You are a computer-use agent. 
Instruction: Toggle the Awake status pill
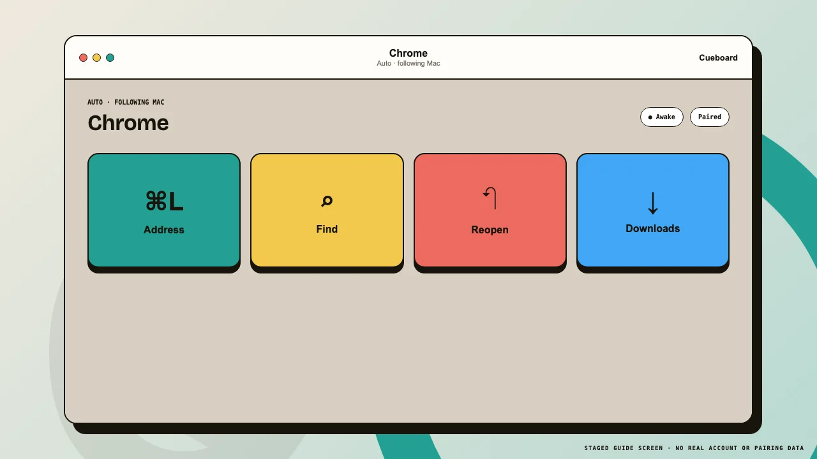[x=662, y=117]
